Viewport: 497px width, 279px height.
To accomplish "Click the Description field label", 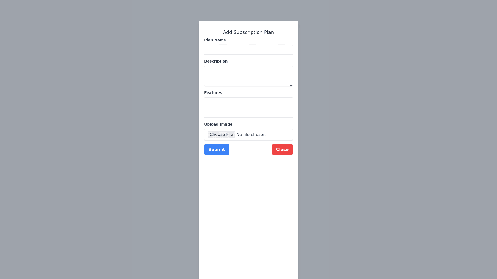I will pyautogui.click(x=216, y=61).
